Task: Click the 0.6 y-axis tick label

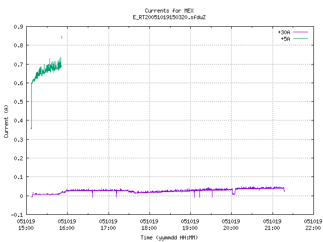Action: click(18, 83)
